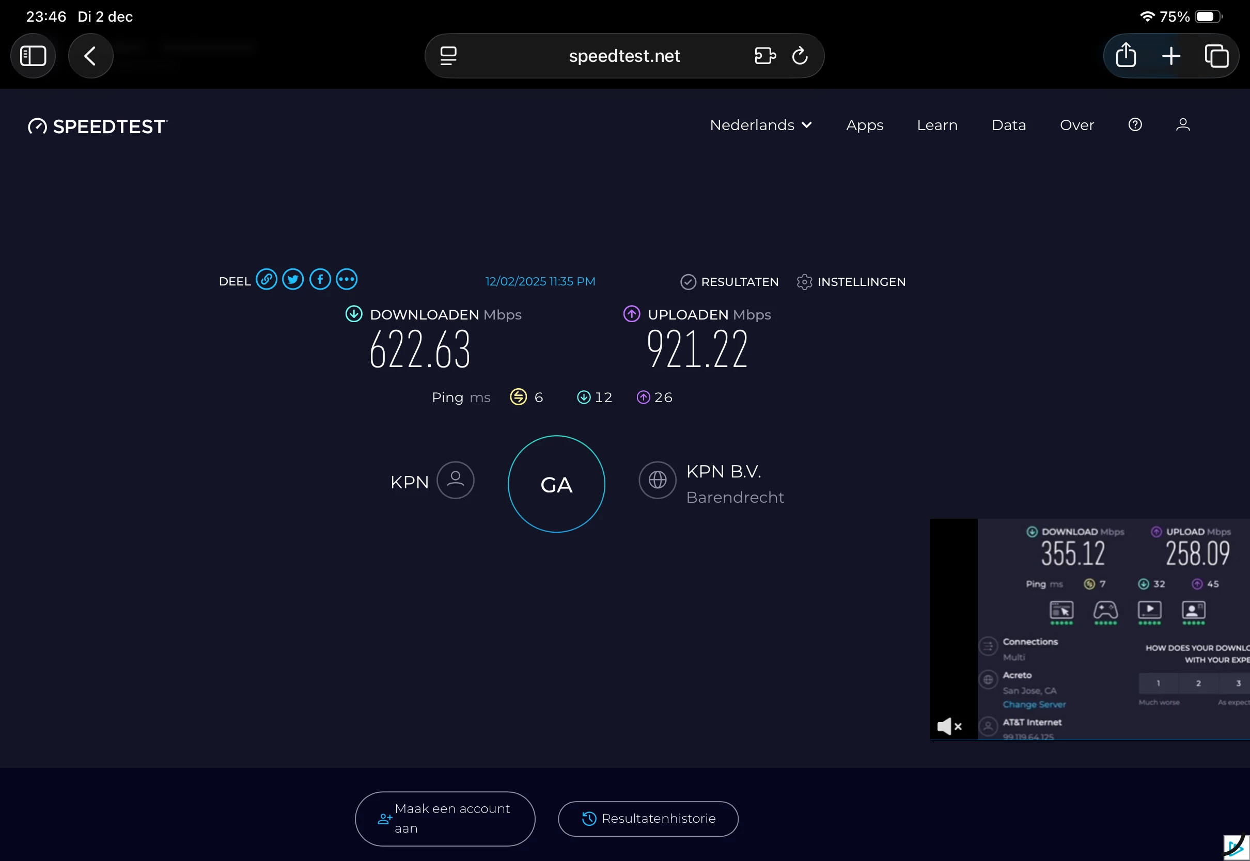This screenshot has width=1250, height=861.
Task: Open the Nederlands language dropdown
Action: coord(760,125)
